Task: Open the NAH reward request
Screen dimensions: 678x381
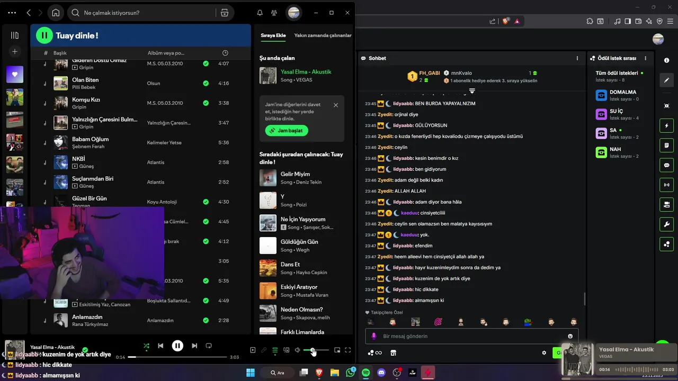Action: [x=621, y=152]
